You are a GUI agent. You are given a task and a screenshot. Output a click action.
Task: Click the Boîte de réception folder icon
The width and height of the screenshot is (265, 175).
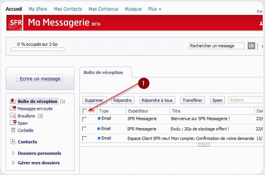pyautogui.click(x=13, y=101)
